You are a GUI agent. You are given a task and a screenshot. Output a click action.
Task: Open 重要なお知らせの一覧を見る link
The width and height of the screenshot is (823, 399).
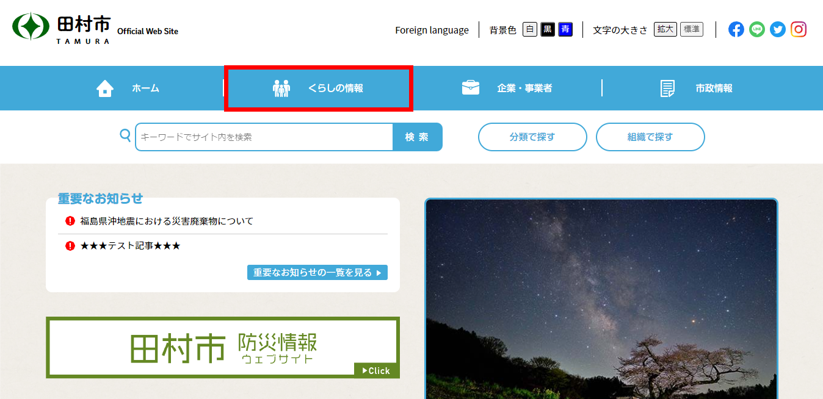317,273
